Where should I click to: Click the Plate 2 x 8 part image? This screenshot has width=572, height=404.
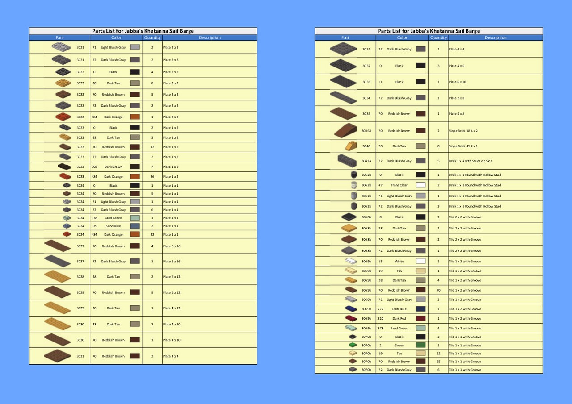point(343,98)
